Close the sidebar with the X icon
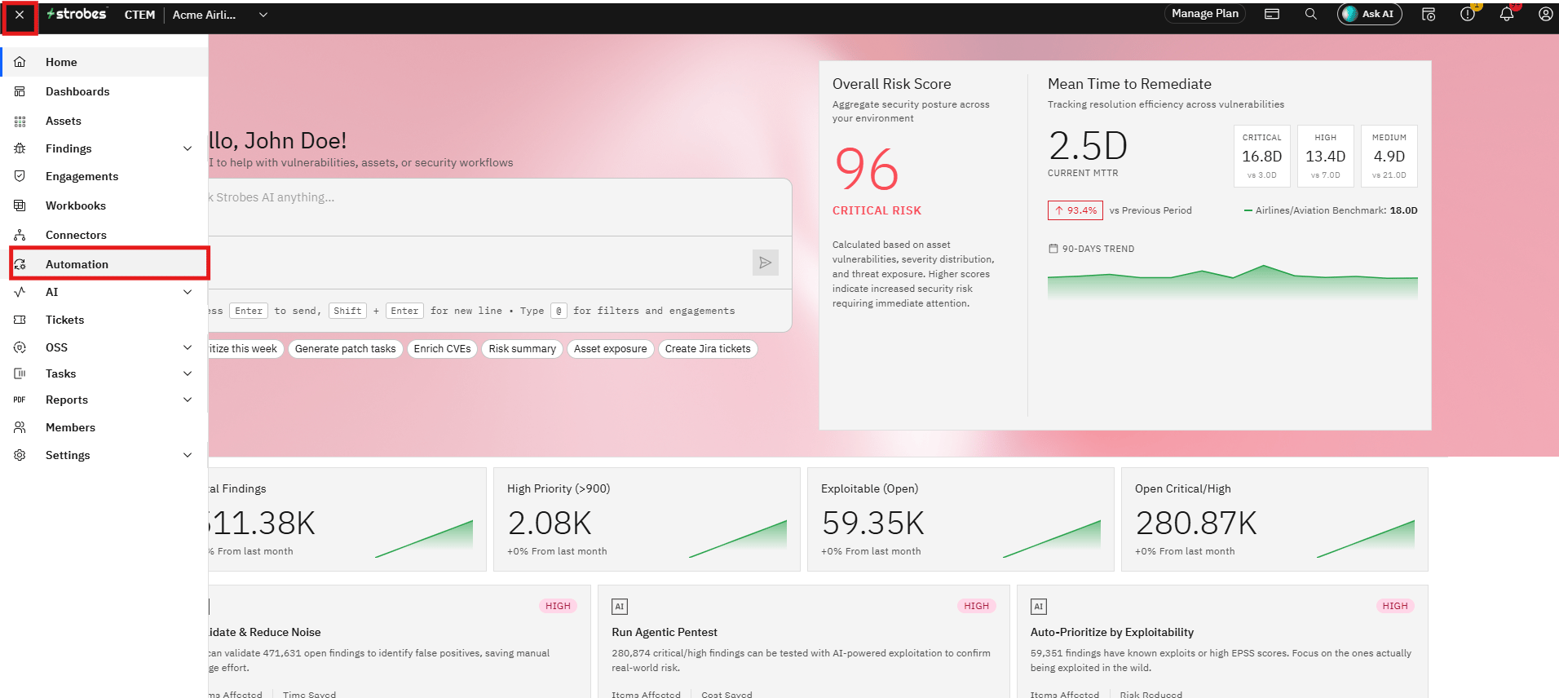 click(20, 15)
